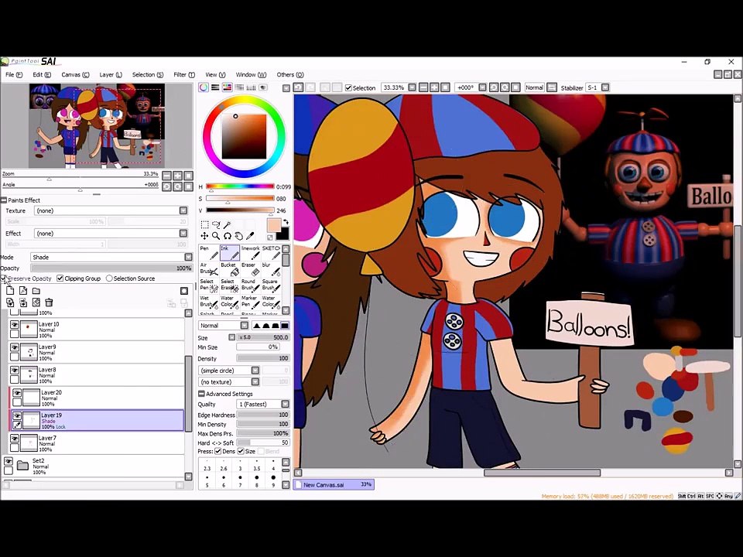Delete the selected layer trash icon
The width and height of the screenshot is (743, 557).
click(49, 302)
